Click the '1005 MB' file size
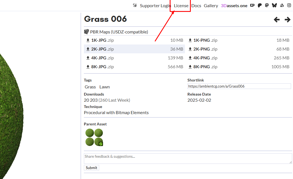The image size is (293, 179). tap(280, 67)
